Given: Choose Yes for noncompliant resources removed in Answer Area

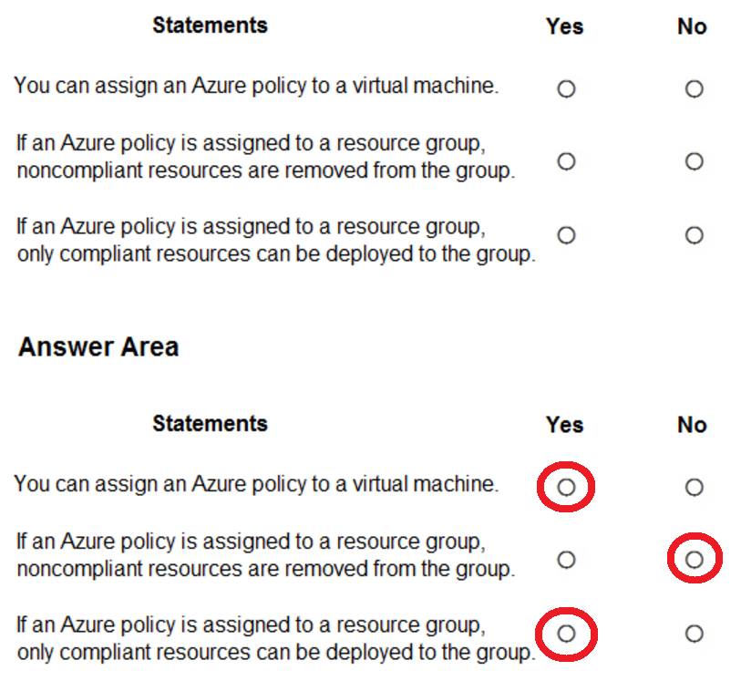Looking at the screenshot, I should (566, 559).
